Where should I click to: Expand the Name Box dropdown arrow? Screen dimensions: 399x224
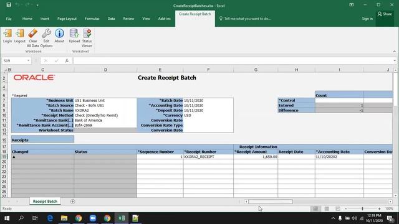click(x=28, y=61)
